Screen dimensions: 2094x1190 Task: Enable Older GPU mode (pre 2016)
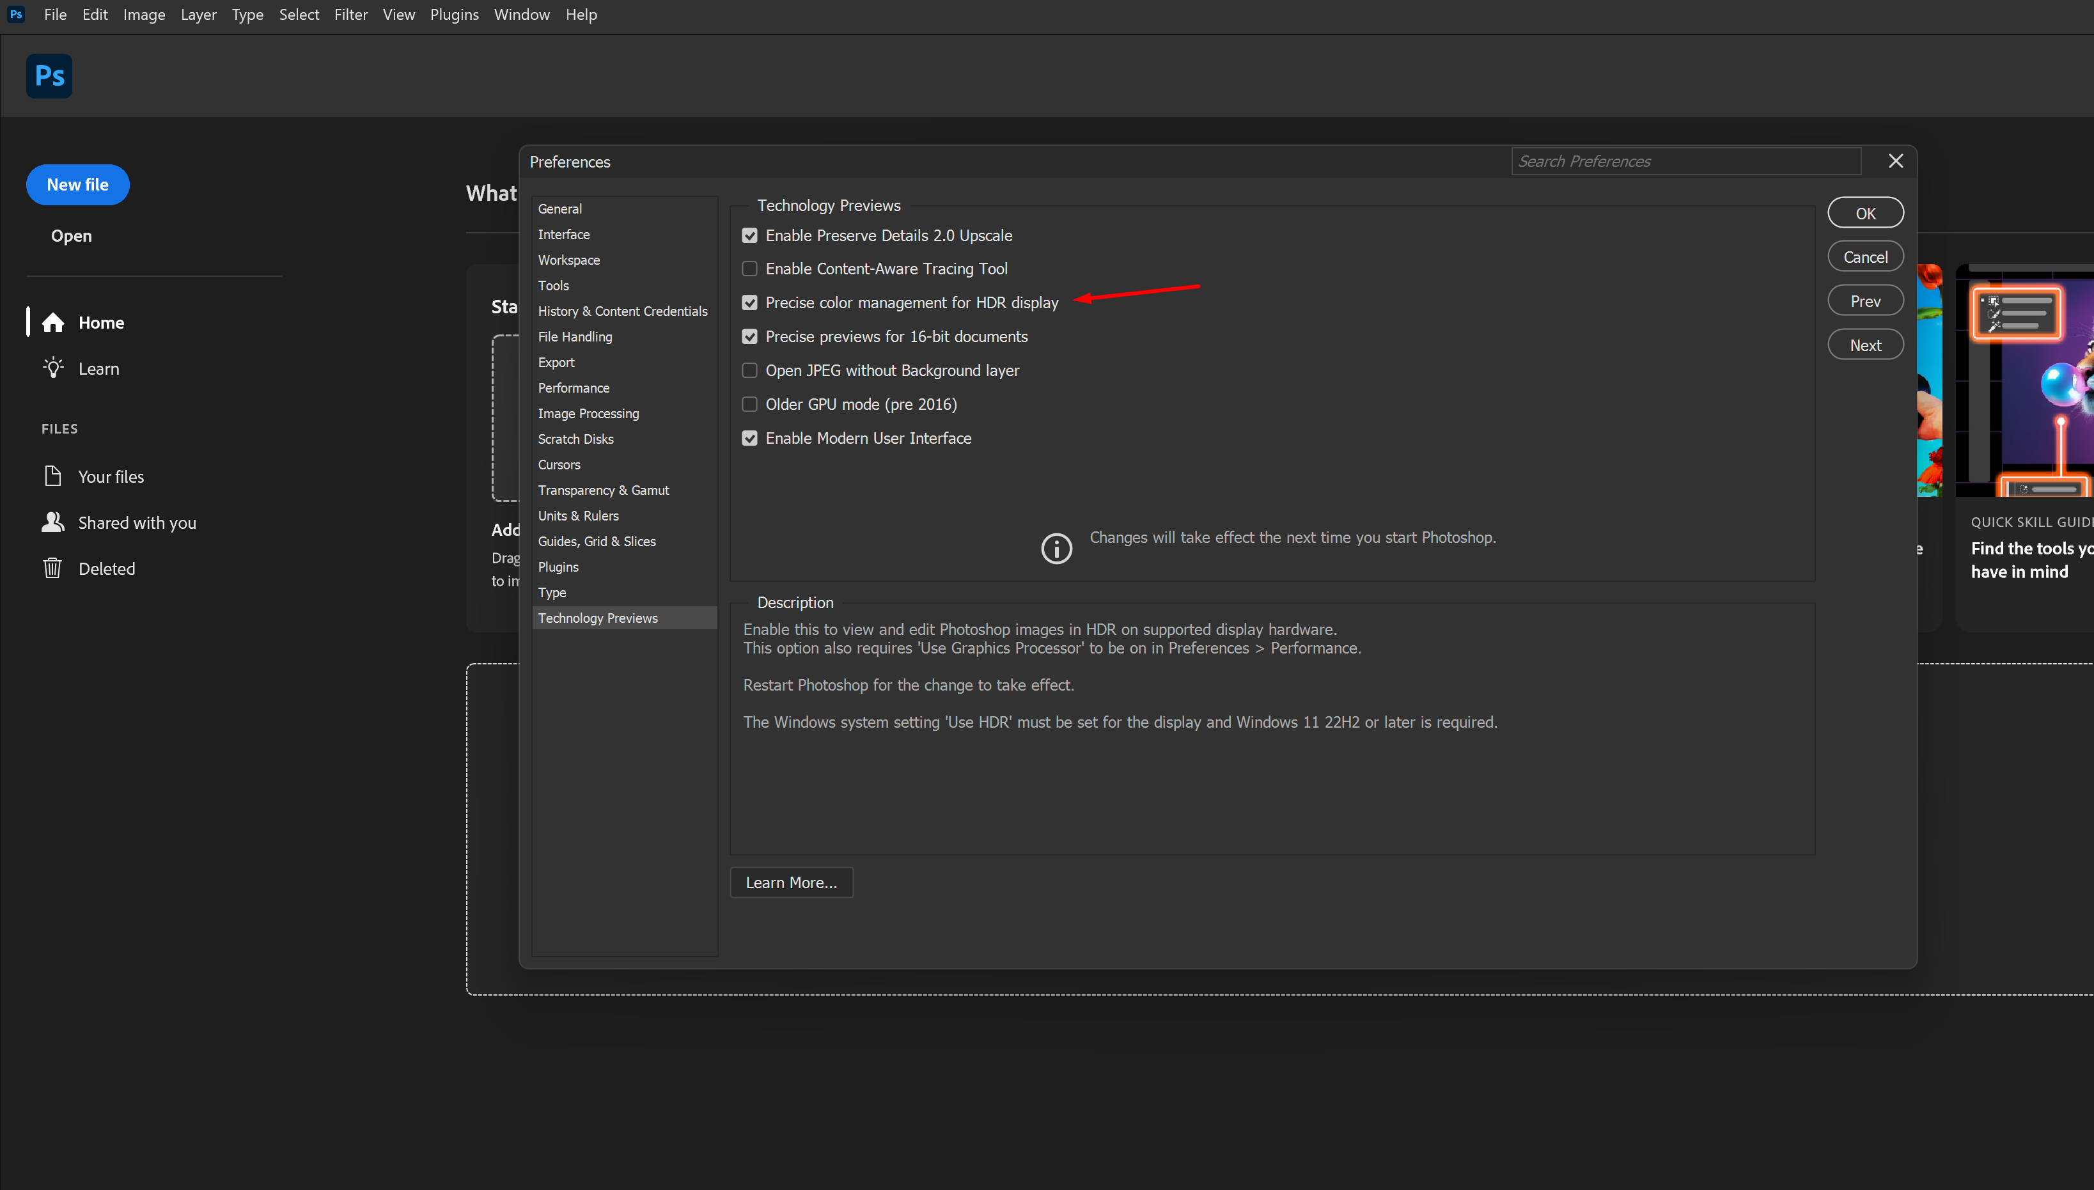click(749, 405)
